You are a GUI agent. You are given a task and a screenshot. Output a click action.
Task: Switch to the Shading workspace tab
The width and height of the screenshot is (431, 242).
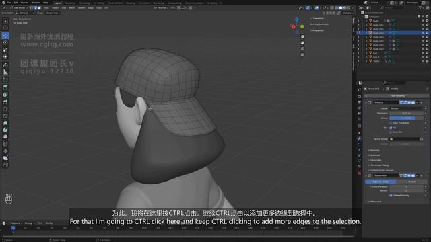[131, 3]
